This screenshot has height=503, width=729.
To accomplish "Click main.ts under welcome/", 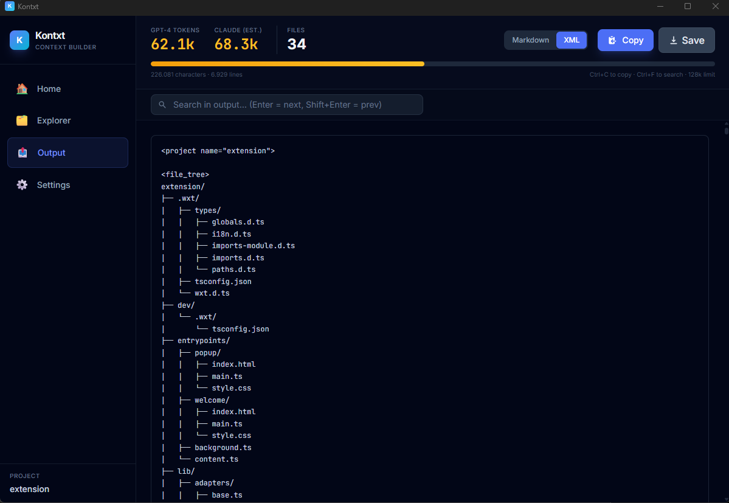I will pos(227,423).
